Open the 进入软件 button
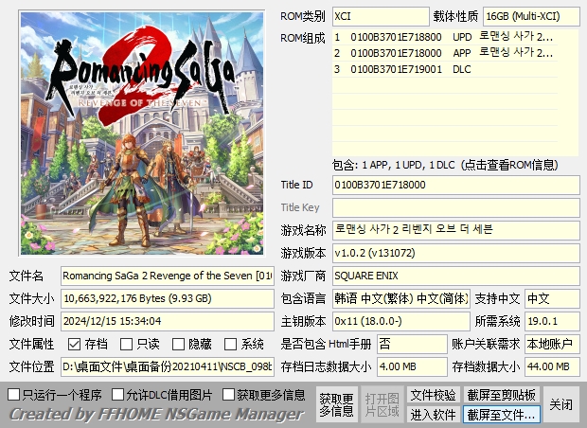The height and width of the screenshot is (428, 587). tap(433, 414)
